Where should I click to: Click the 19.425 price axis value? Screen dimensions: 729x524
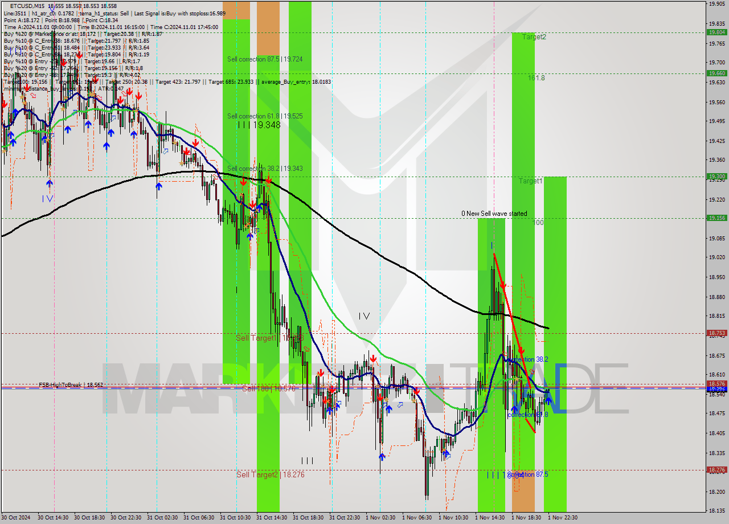click(x=716, y=141)
